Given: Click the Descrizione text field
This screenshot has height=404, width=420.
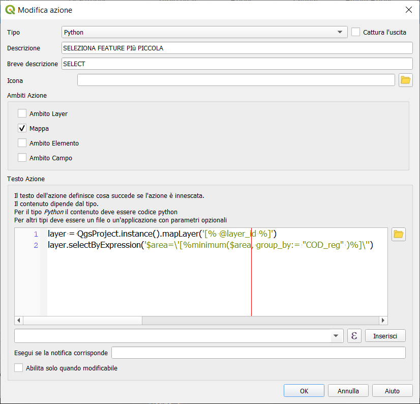Looking at the screenshot, I should click(236, 48).
